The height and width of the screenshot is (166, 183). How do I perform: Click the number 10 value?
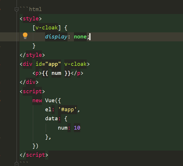(x=77, y=128)
